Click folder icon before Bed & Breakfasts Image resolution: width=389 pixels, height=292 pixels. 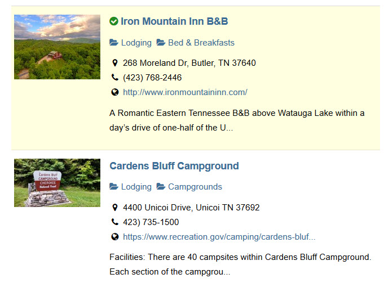pos(161,43)
